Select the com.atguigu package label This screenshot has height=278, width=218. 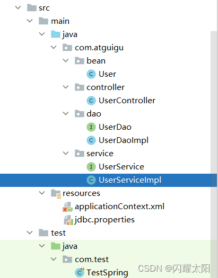click(99, 48)
